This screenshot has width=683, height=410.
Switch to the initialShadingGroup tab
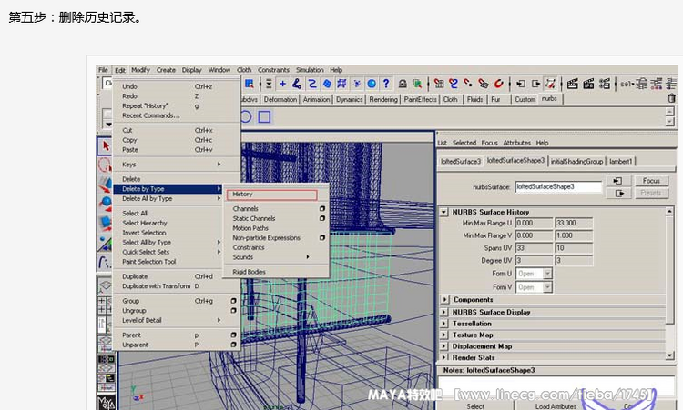[577, 161]
